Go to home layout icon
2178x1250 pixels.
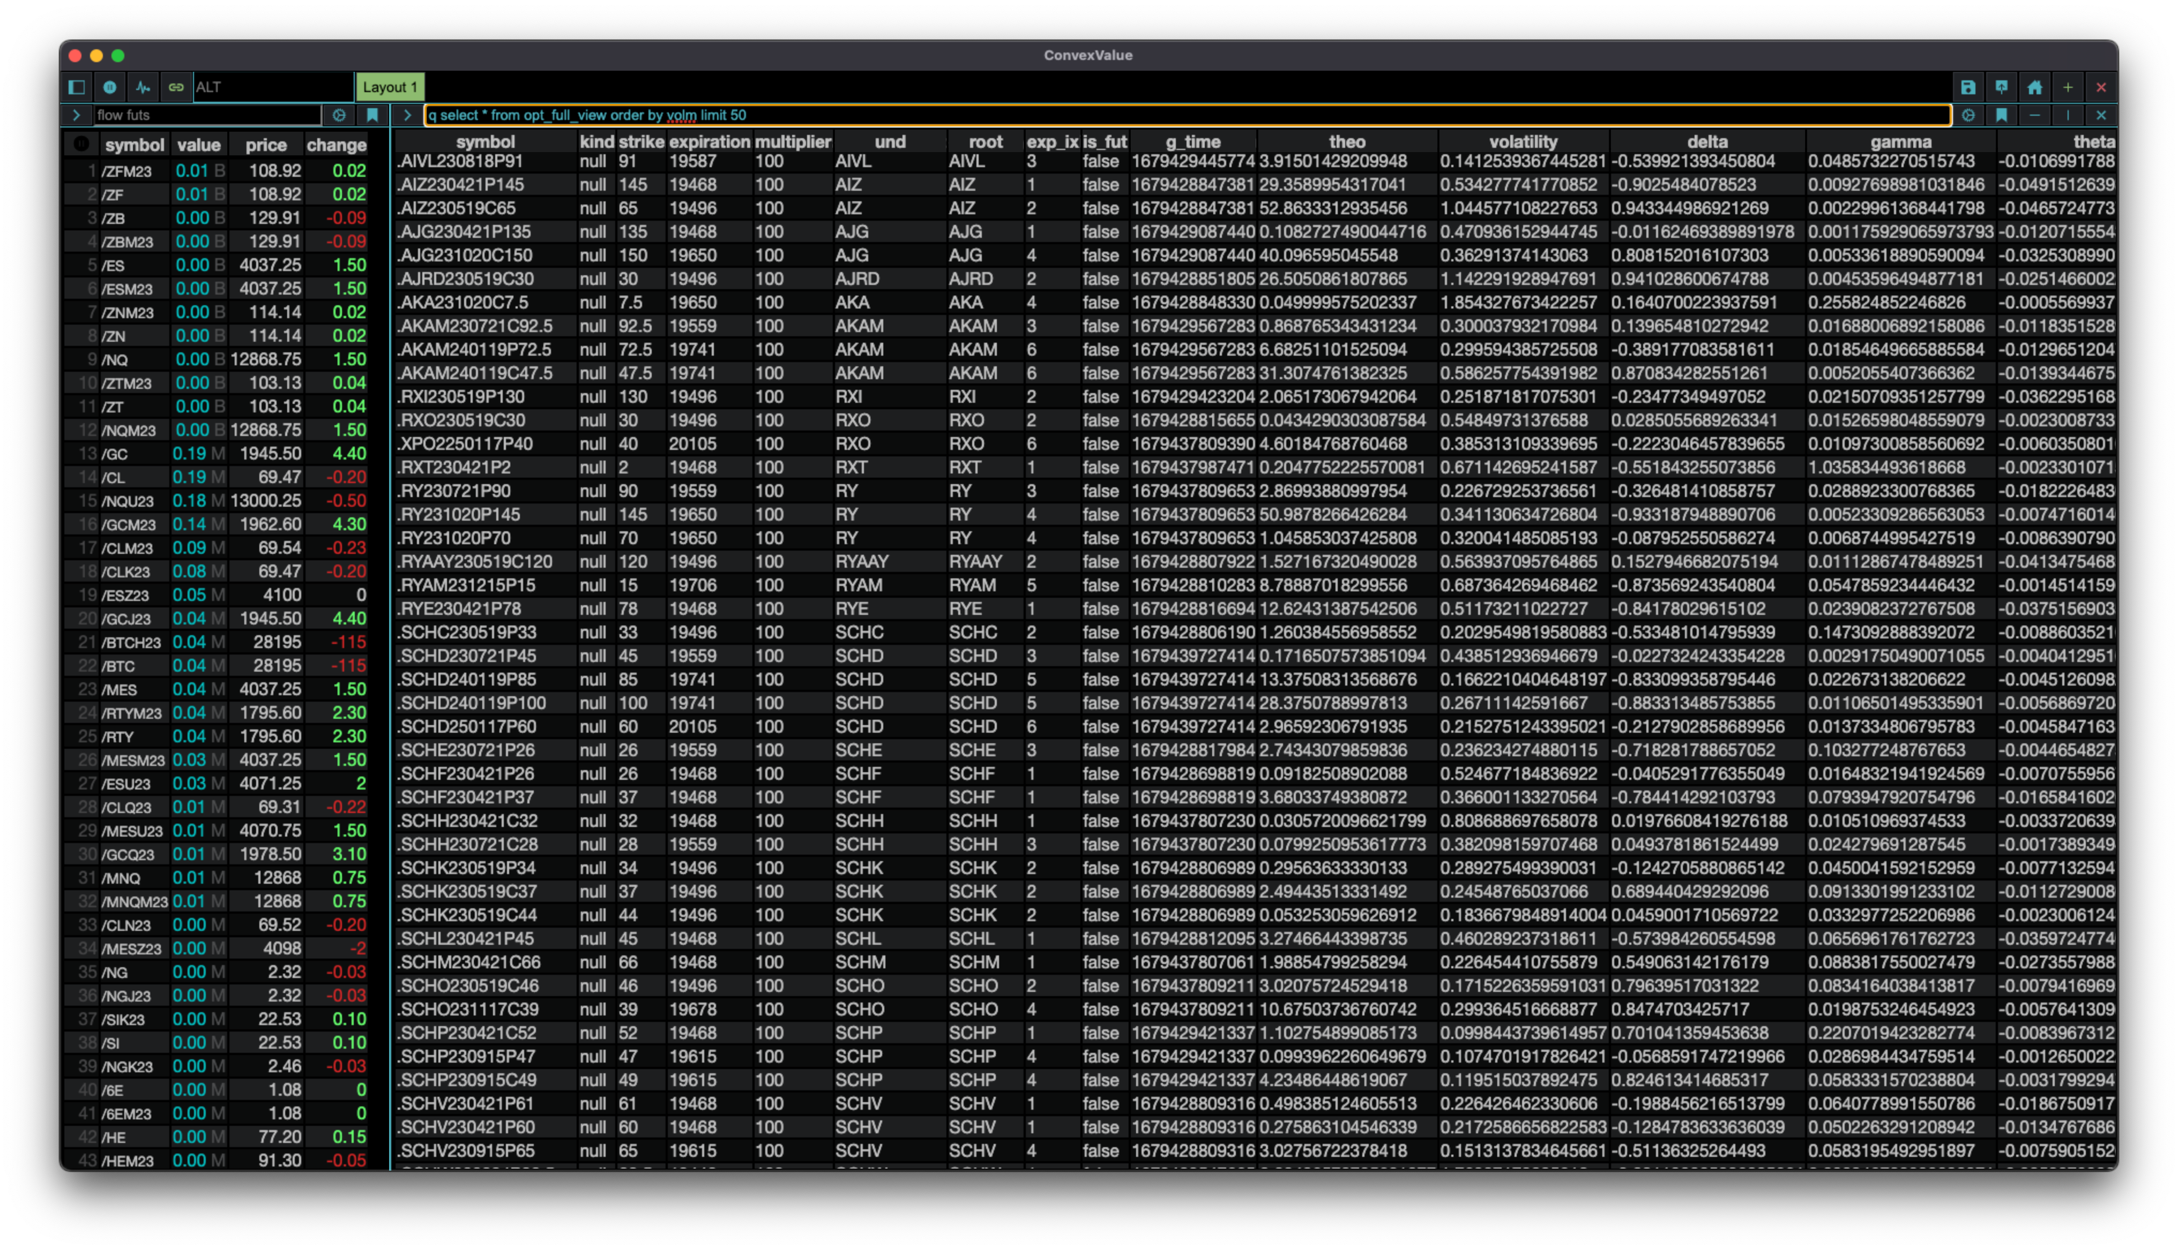click(2034, 87)
